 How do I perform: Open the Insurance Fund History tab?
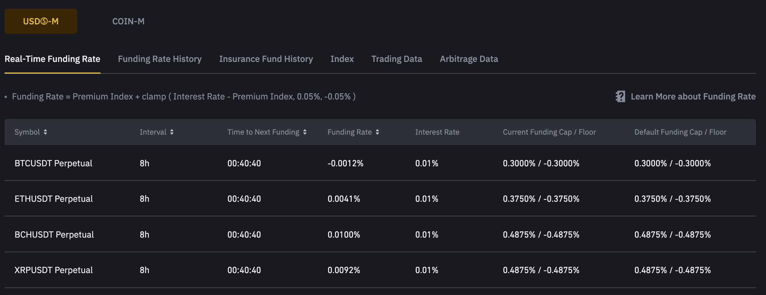266,59
